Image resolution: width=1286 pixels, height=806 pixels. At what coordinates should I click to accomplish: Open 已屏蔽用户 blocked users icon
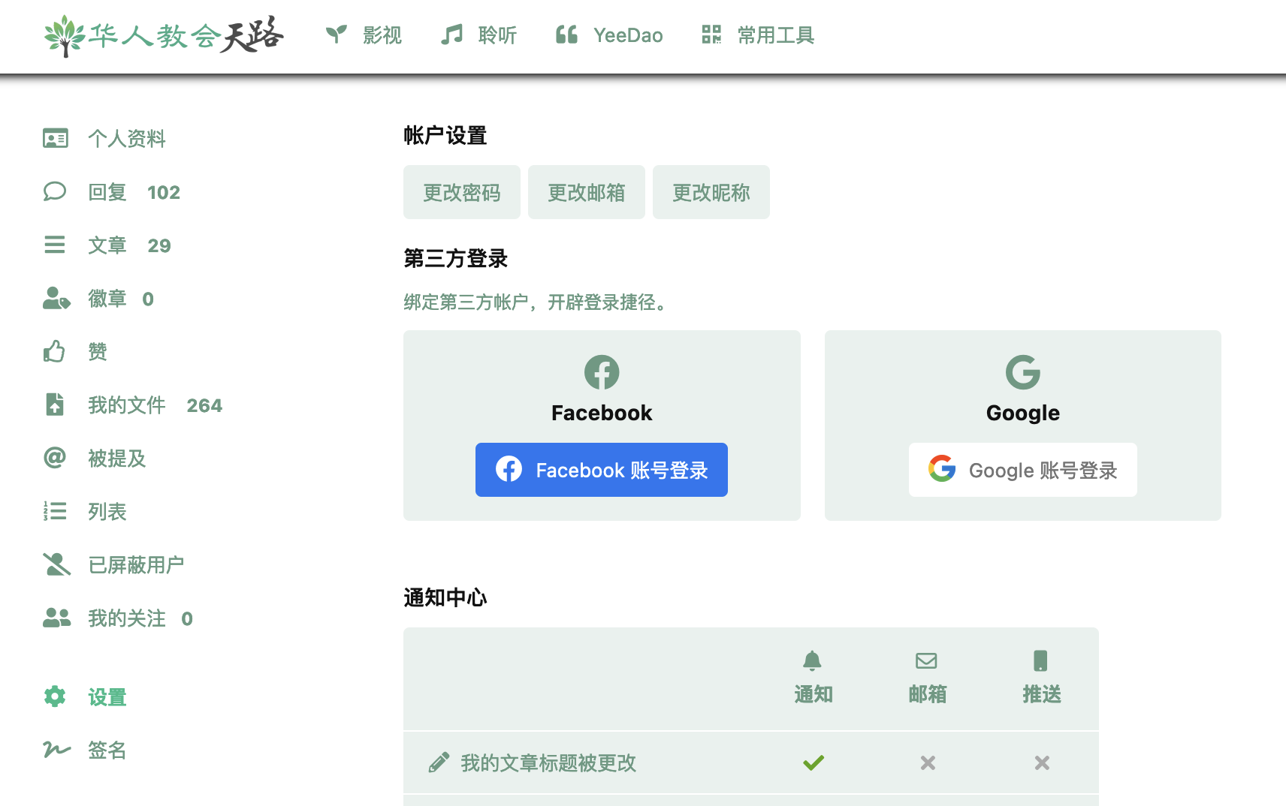point(55,564)
